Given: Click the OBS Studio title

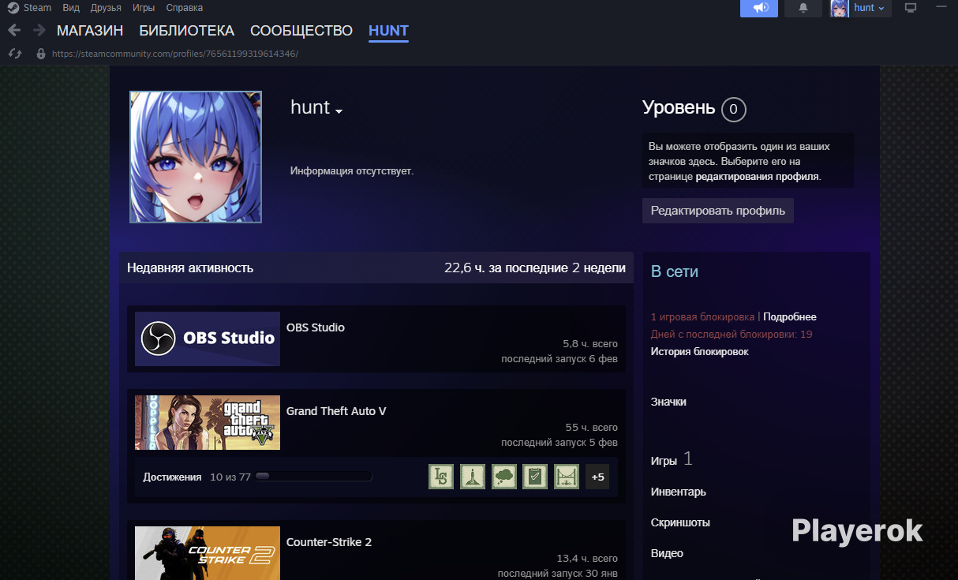Looking at the screenshot, I should [316, 327].
